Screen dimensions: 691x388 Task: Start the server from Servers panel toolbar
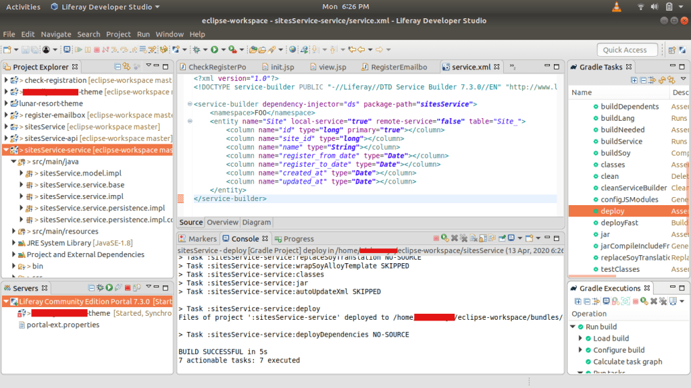click(x=109, y=288)
